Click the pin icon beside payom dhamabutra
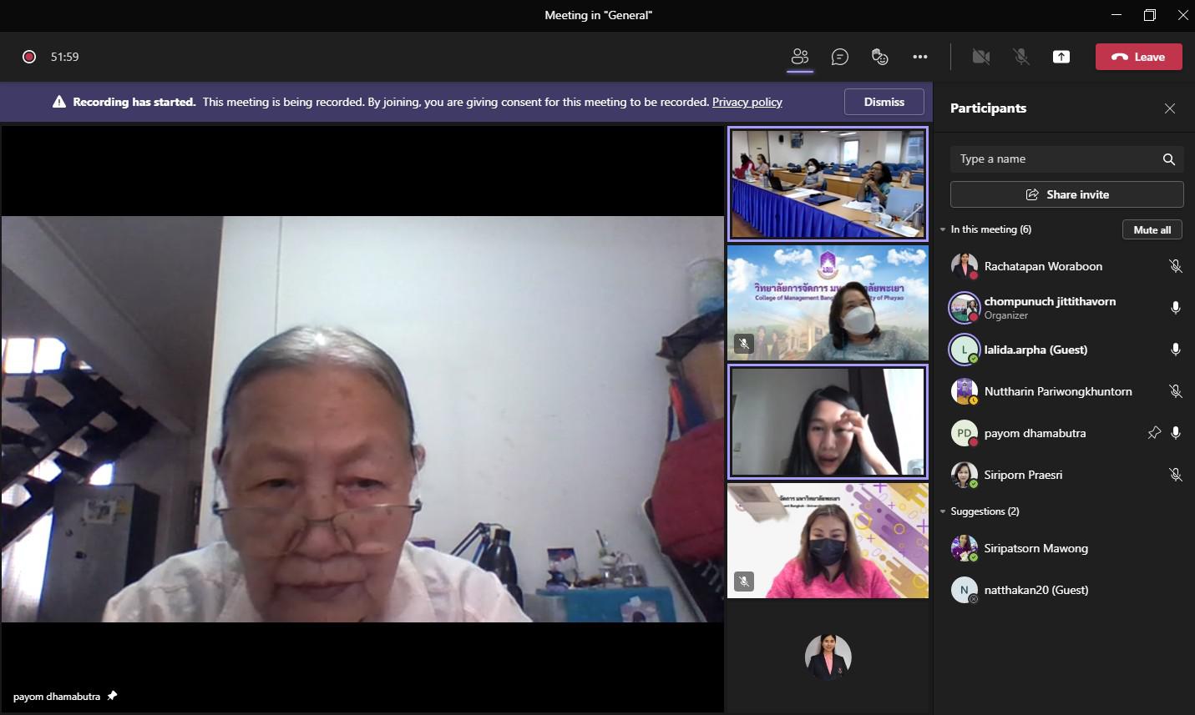This screenshot has height=715, width=1195. (x=1153, y=433)
